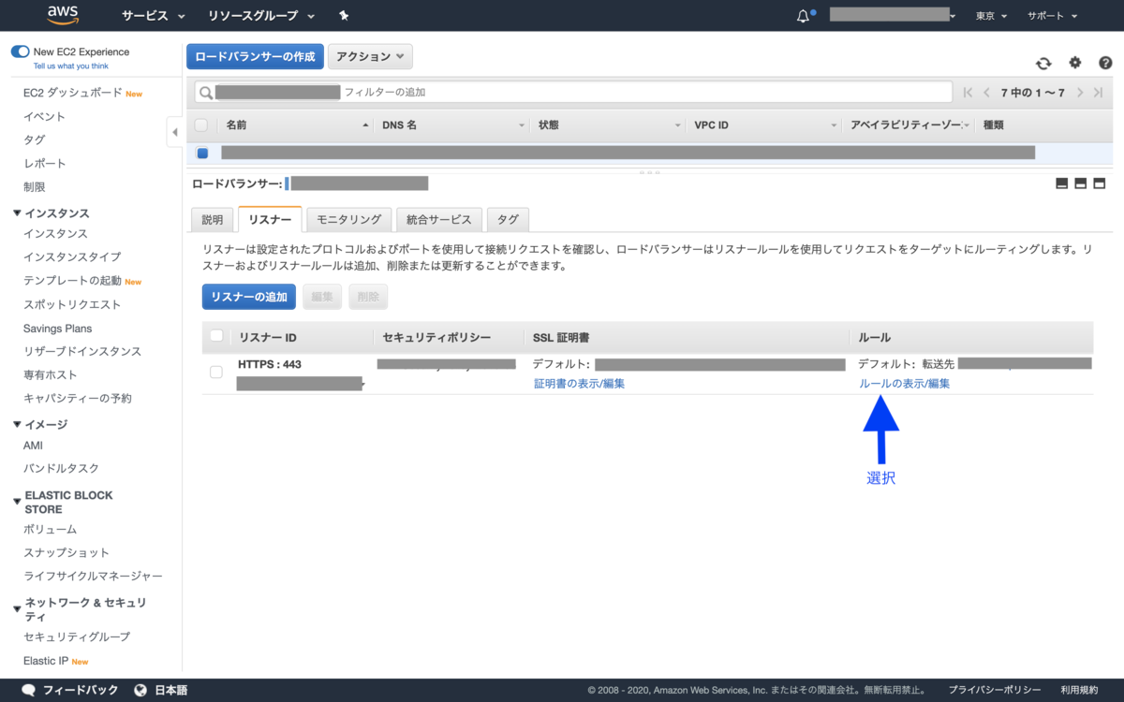The image size is (1124, 702).
Task: Open ルールの表示/編集 link
Action: click(903, 383)
